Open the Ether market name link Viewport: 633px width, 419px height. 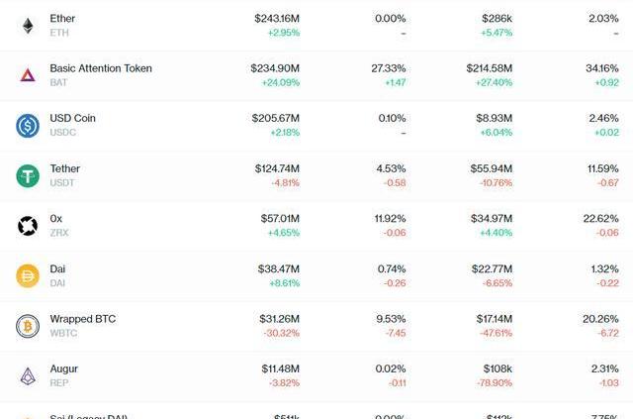click(x=62, y=19)
